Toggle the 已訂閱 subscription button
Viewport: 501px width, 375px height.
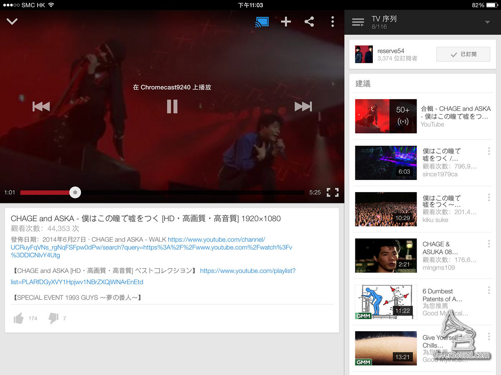click(463, 55)
